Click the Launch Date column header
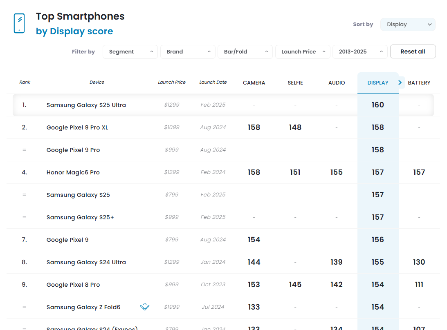The width and height of the screenshot is (447, 330). click(213, 82)
